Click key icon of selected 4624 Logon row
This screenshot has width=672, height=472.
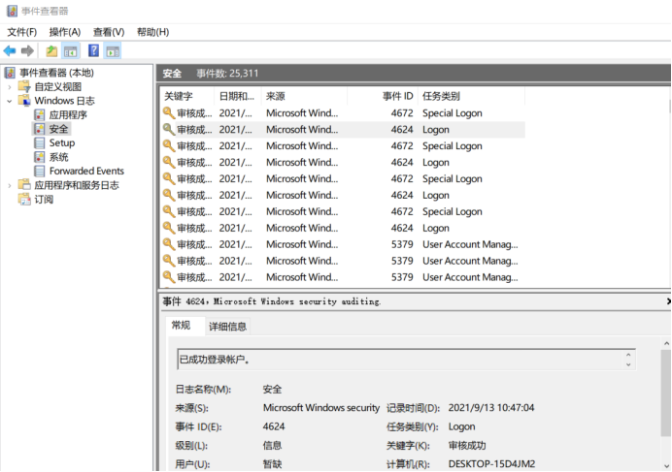pyautogui.click(x=169, y=129)
